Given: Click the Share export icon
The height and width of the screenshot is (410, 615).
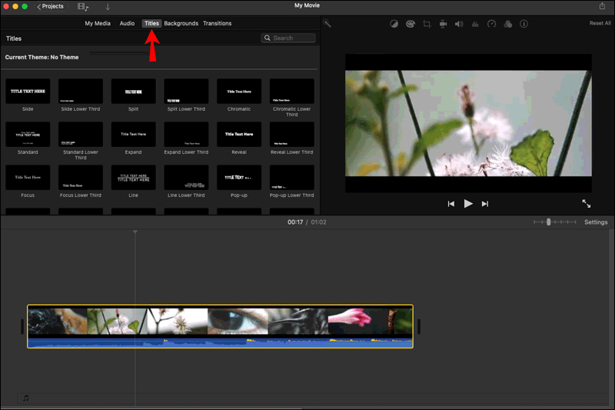Looking at the screenshot, I should pos(602,6).
